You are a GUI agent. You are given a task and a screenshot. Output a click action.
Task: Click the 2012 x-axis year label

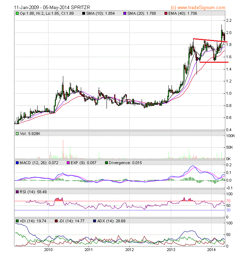click(x=129, y=250)
